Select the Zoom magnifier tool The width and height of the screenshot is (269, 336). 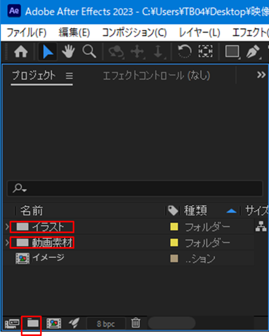coord(89,52)
